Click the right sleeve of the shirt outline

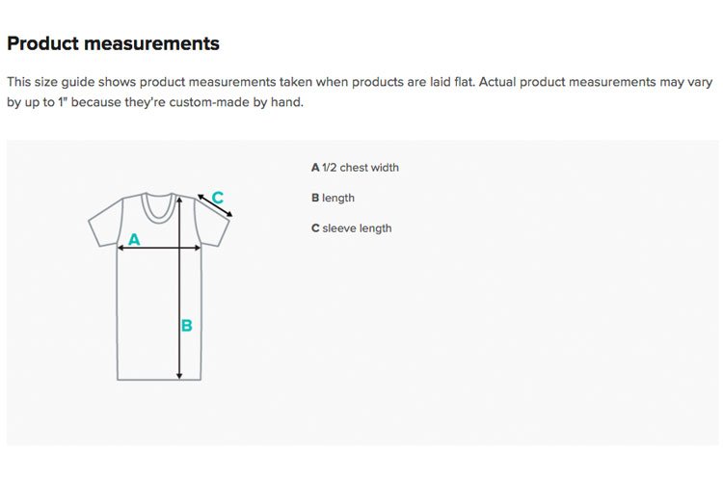point(212,223)
